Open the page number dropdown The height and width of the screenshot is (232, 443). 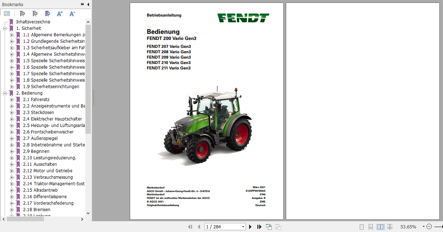pyautogui.click(x=243, y=227)
